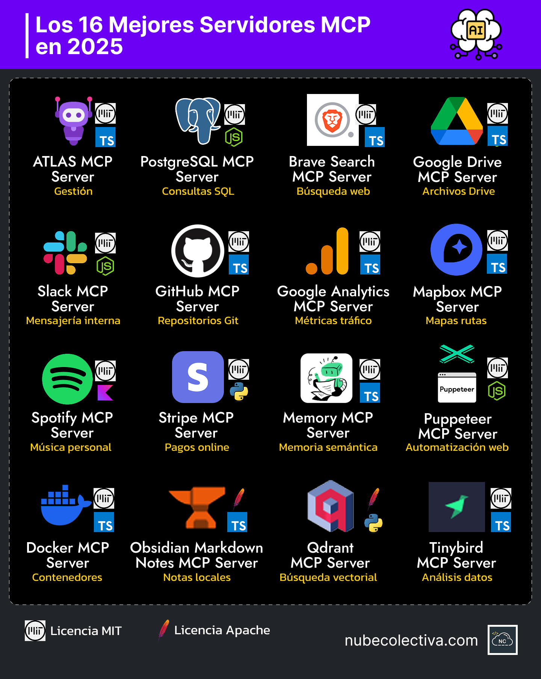541x679 pixels.
Task: Click 'Slack MCP Server' title
Action: click(73, 299)
